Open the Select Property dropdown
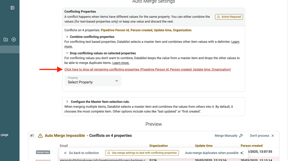Image resolution: width=288 pixels, height=161 pixels. [93, 81]
